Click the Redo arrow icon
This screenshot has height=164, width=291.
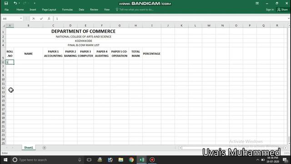click(x=25, y=3)
